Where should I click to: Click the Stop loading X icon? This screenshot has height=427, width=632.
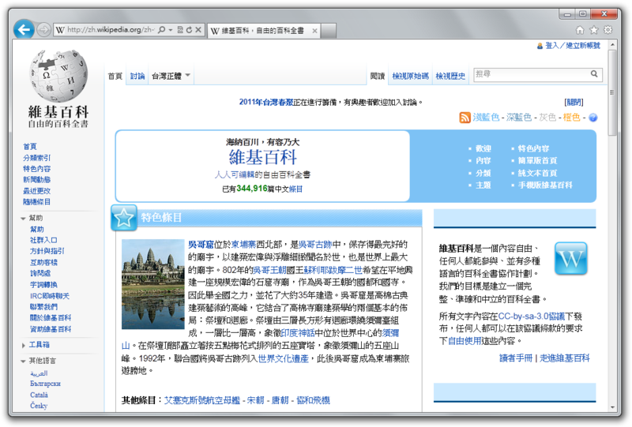pyautogui.click(x=198, y=30)
